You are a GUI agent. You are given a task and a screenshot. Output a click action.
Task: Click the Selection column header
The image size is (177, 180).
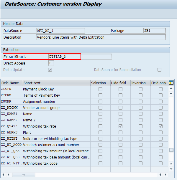(x=100, y=83)
